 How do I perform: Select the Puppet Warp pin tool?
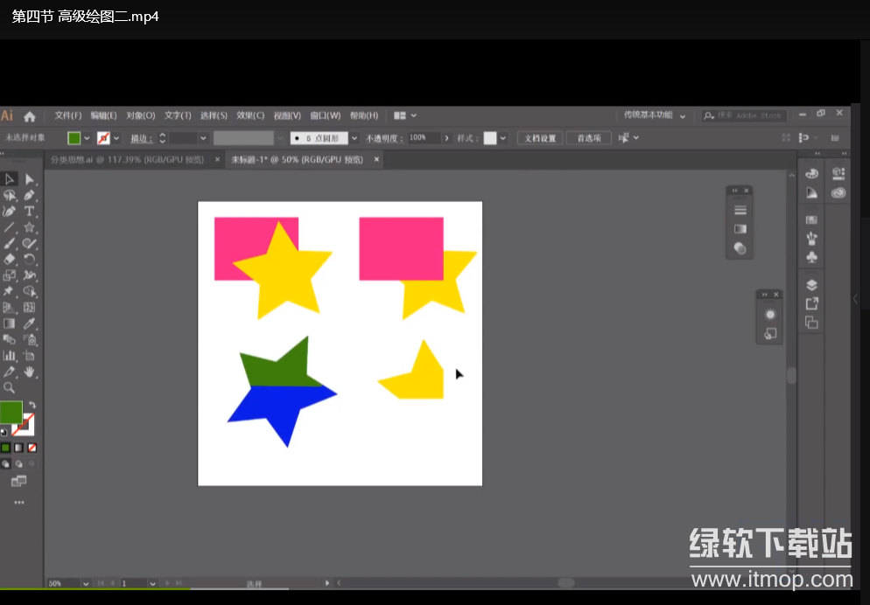pos(10,291)
